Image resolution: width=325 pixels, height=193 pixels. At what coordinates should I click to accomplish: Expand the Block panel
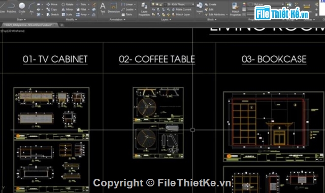coord(212,19)
